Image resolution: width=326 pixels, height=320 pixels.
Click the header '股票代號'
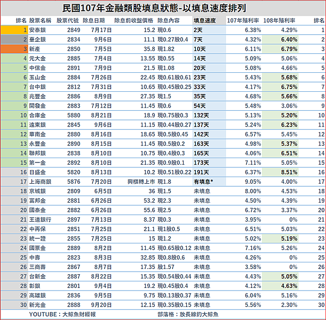(67, 21)
